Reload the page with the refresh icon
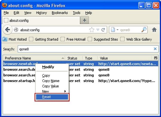 coord(103,30)
